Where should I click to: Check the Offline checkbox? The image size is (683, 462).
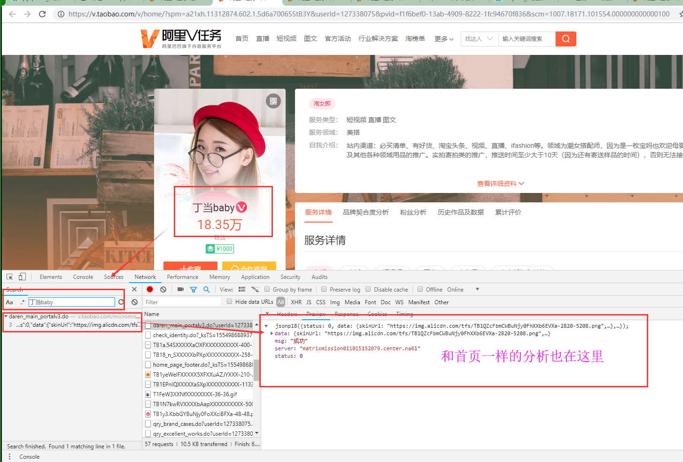click(420, 290)
